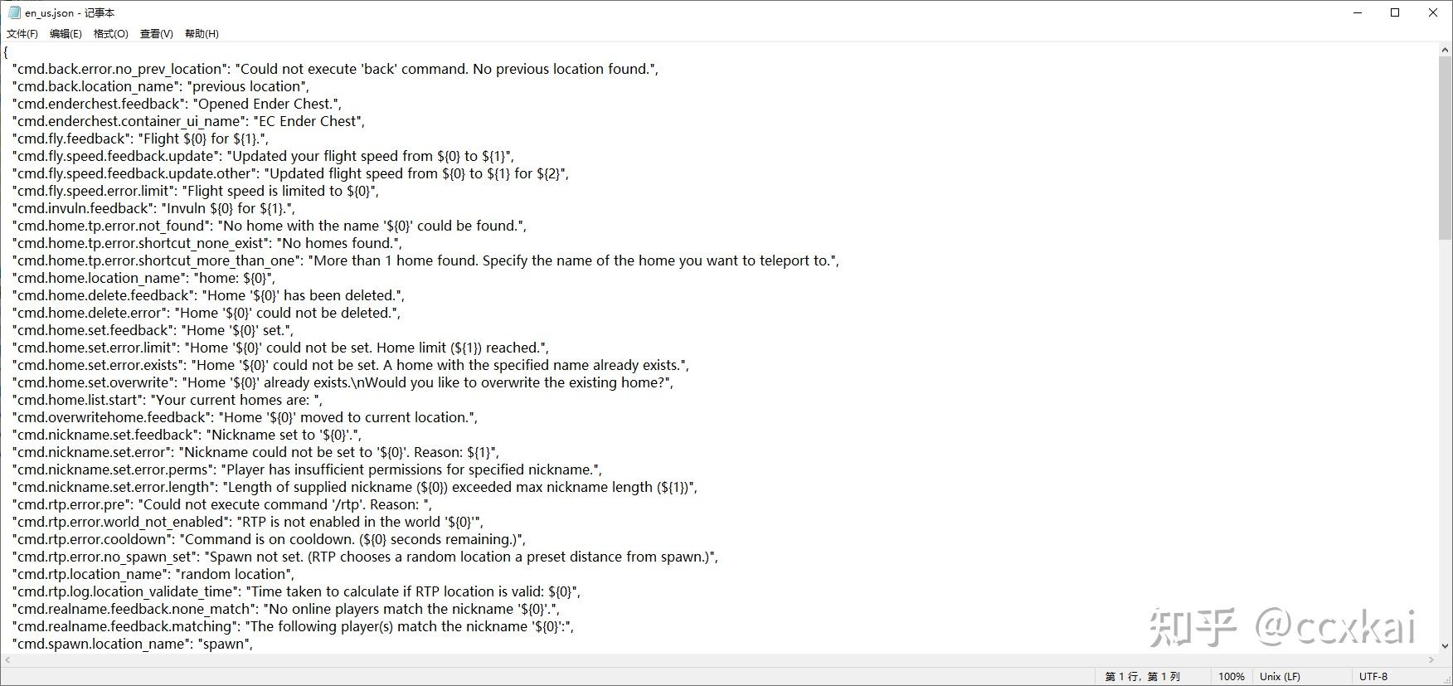Click the Unix (LF) line ending label
This screenshot has width=1453, height=686.
pos(1280,677)
